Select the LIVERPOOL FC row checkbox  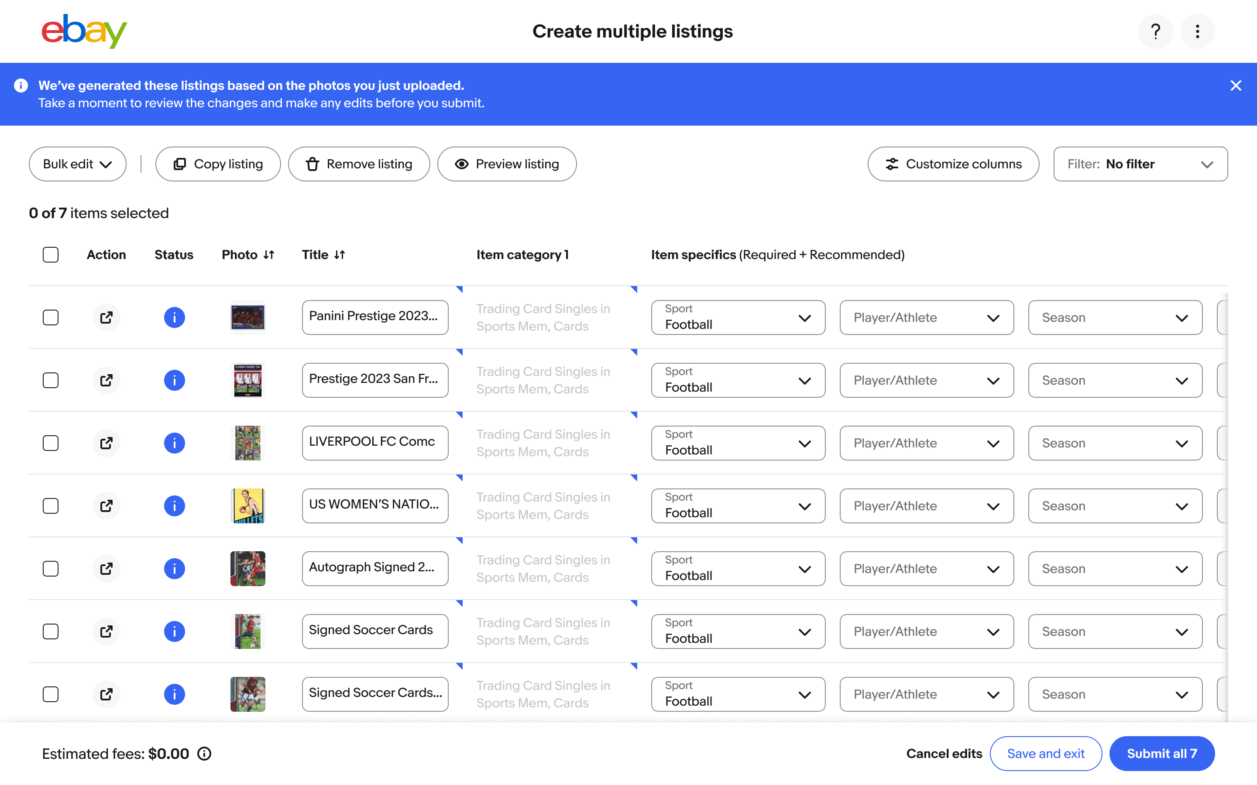[50, 443]
